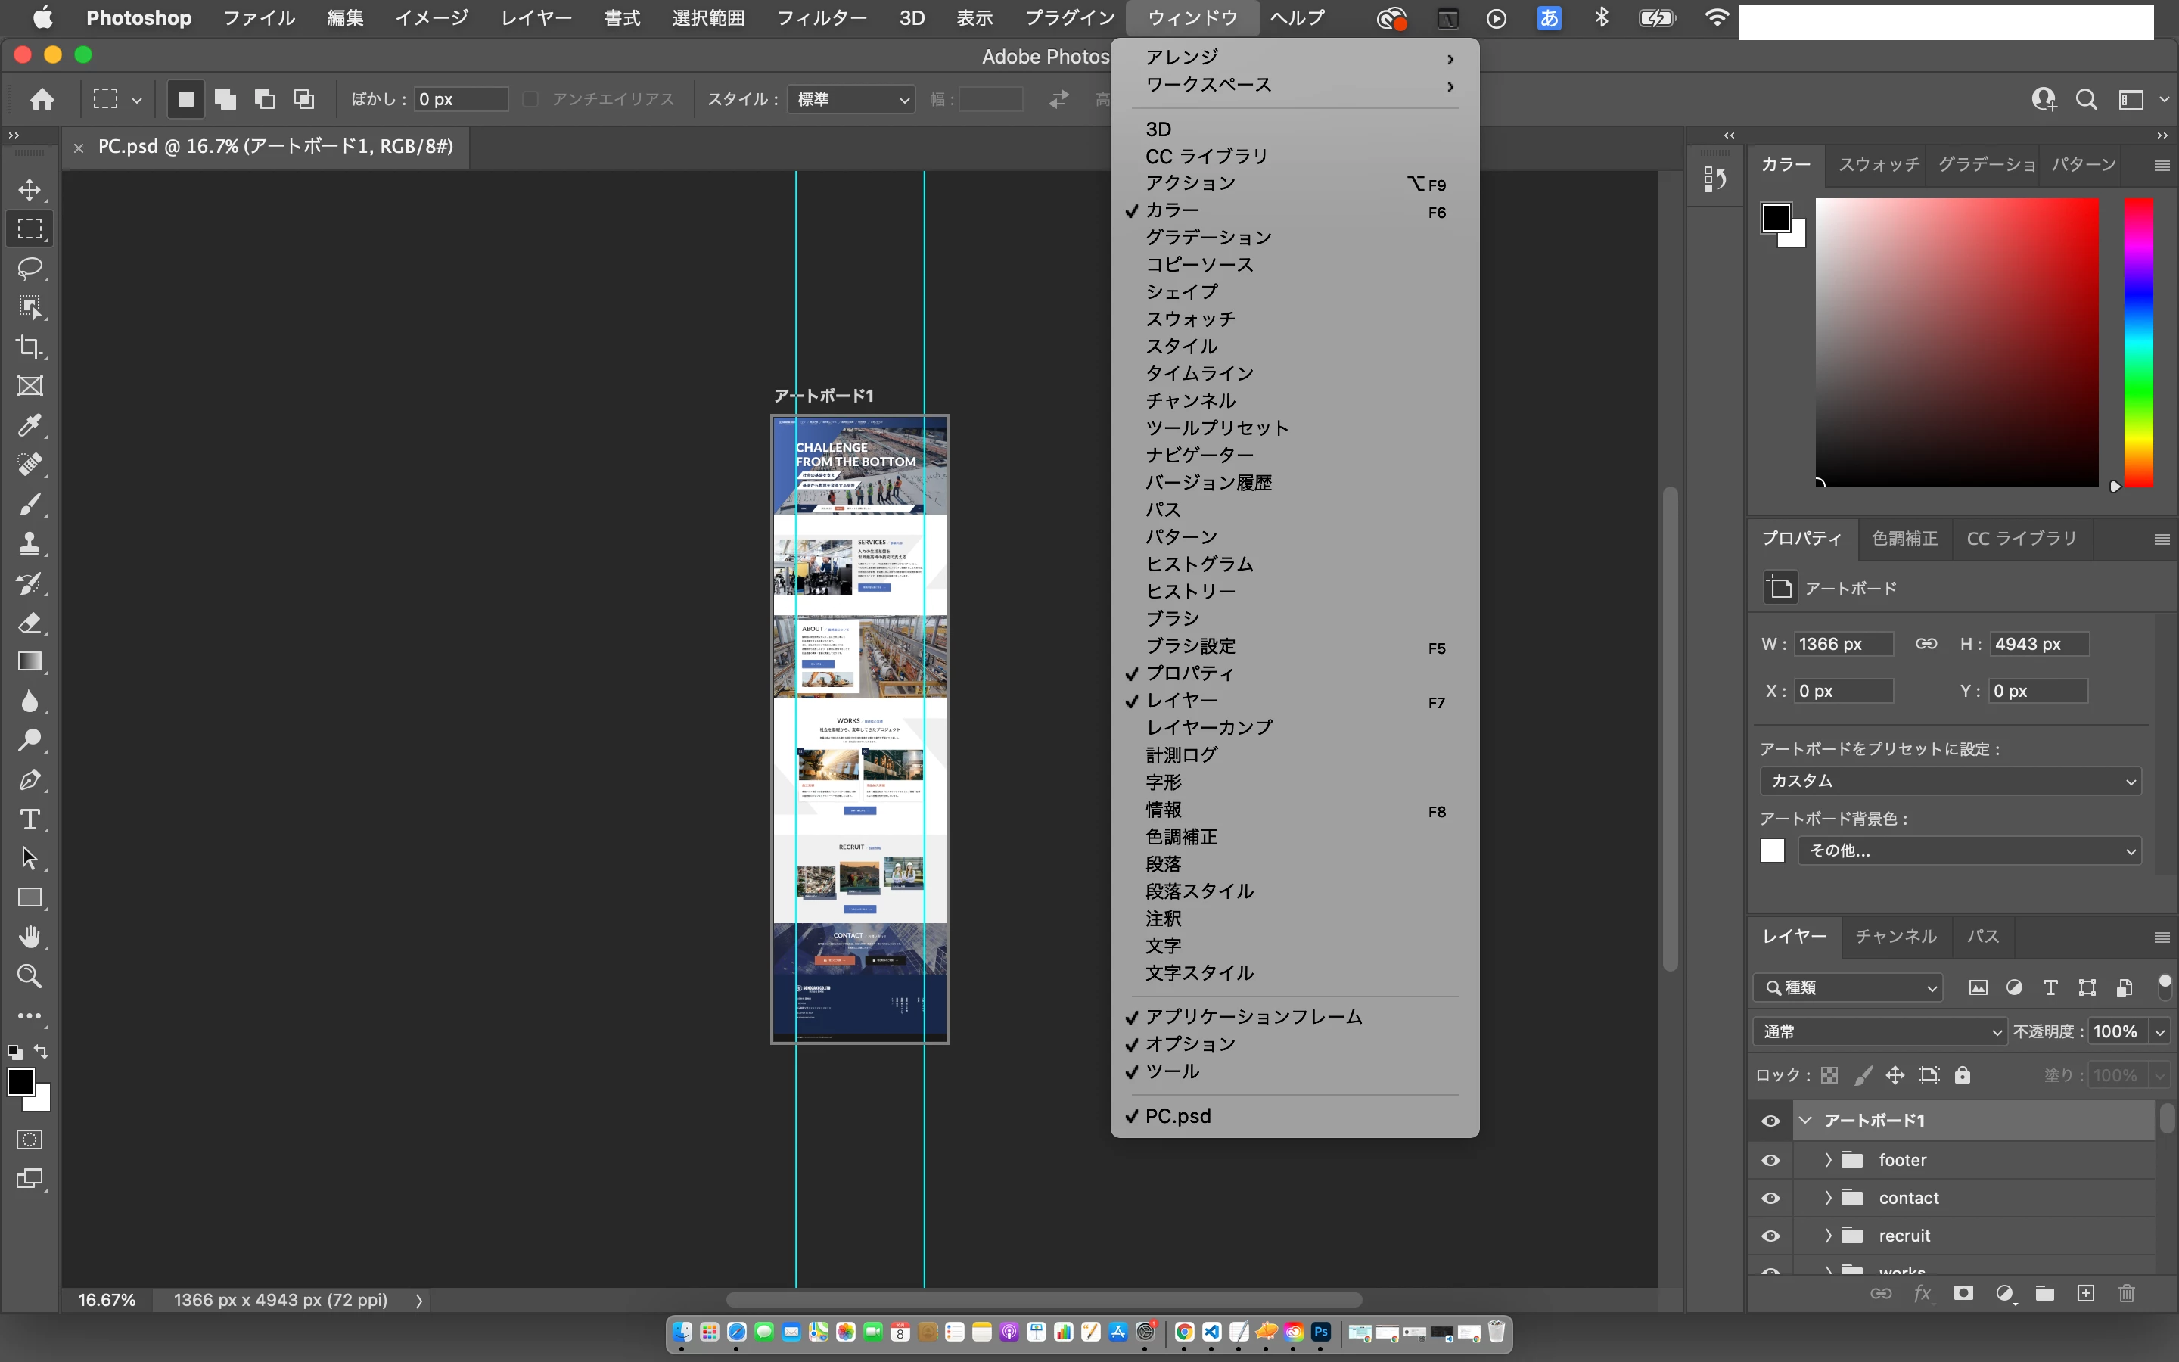Select the Clone Stamp tool

pos(30,543)
